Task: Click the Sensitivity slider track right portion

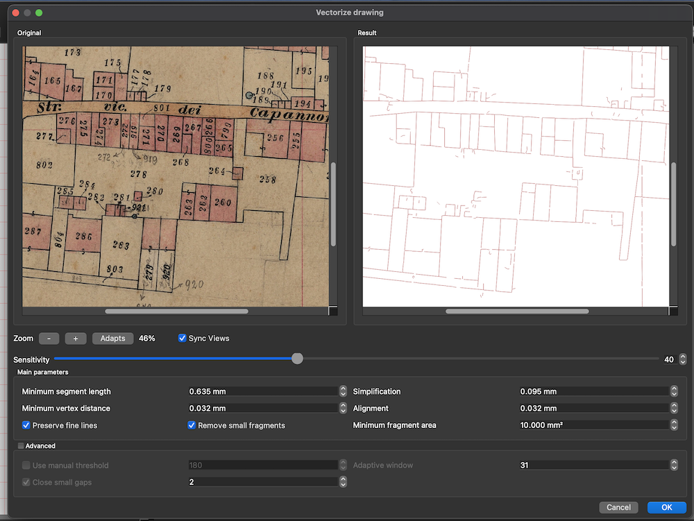Action: [x=481, y=359]
